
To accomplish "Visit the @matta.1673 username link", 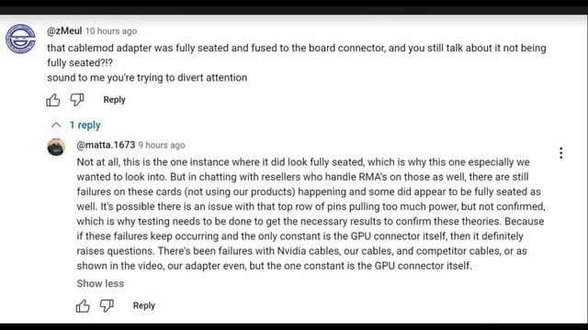I will (x=106, y=145).
